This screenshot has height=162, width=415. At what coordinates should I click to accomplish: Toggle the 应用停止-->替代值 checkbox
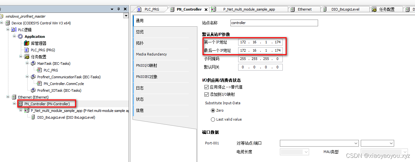[x=206, y=87]
